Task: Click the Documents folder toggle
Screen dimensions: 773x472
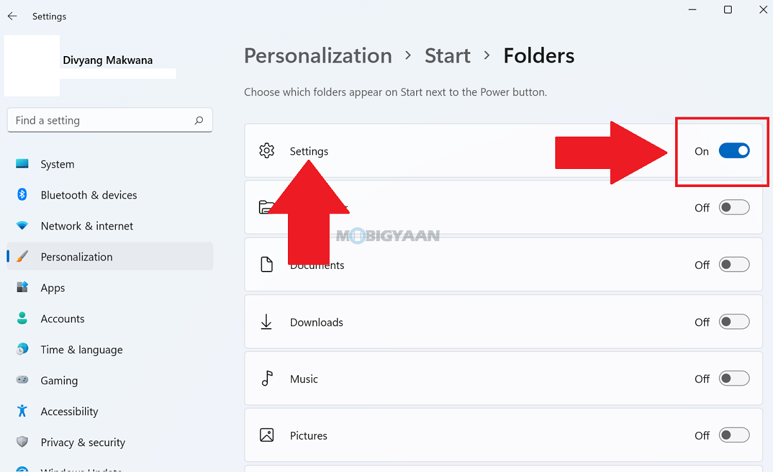Action: point(734,264)
